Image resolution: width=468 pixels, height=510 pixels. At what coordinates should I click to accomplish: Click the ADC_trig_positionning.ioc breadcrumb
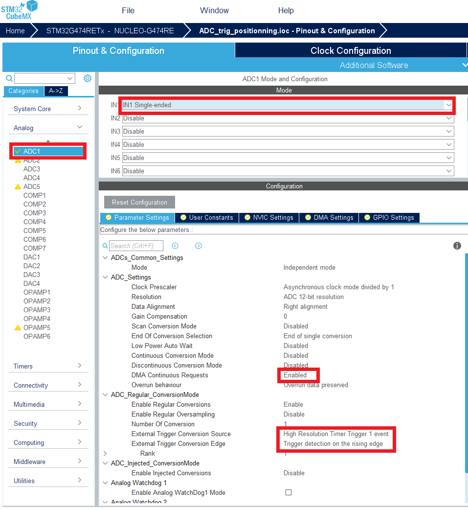(287, 30)
